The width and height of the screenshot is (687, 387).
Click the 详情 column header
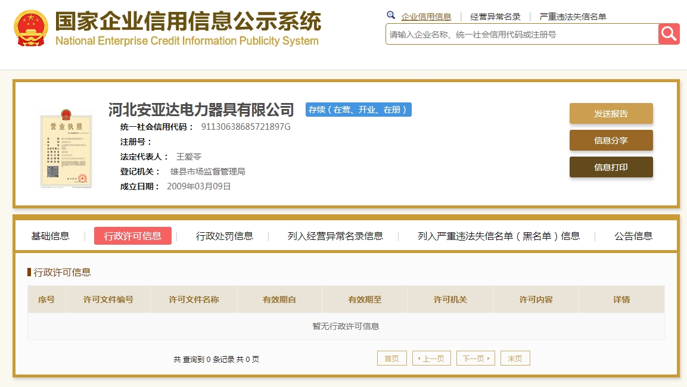pos(621,299)
